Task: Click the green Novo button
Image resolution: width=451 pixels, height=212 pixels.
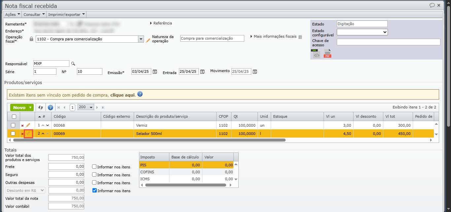Action: coord(19,107)
